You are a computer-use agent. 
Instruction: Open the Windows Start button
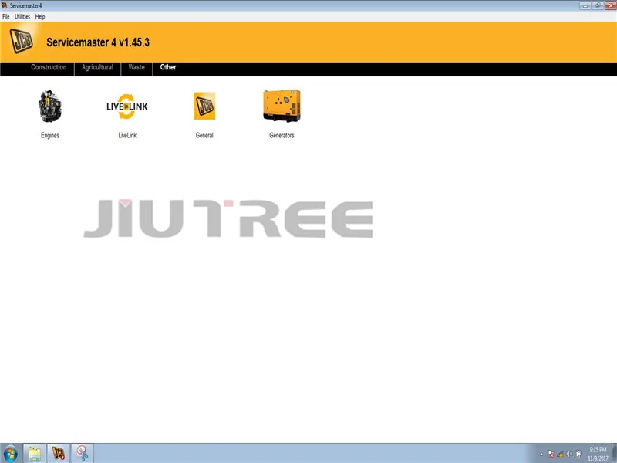[11, 454]
